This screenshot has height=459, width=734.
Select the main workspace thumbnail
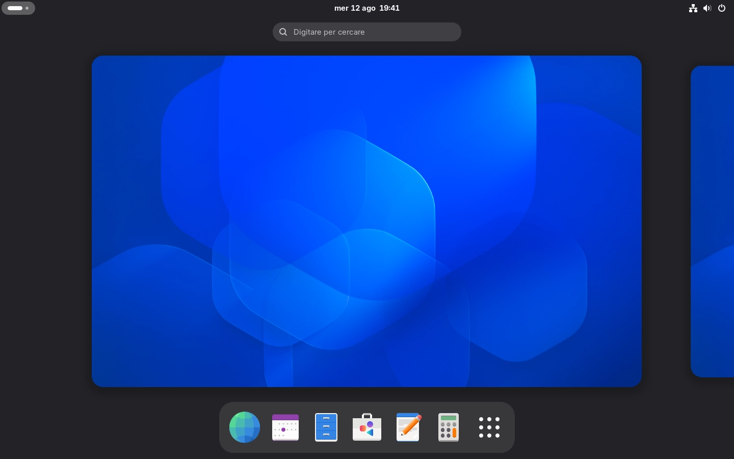click(x=366, y=221)
